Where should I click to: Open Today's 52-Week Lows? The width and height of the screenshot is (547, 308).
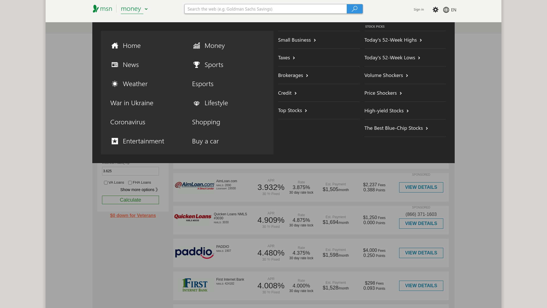tap(392, 58)
